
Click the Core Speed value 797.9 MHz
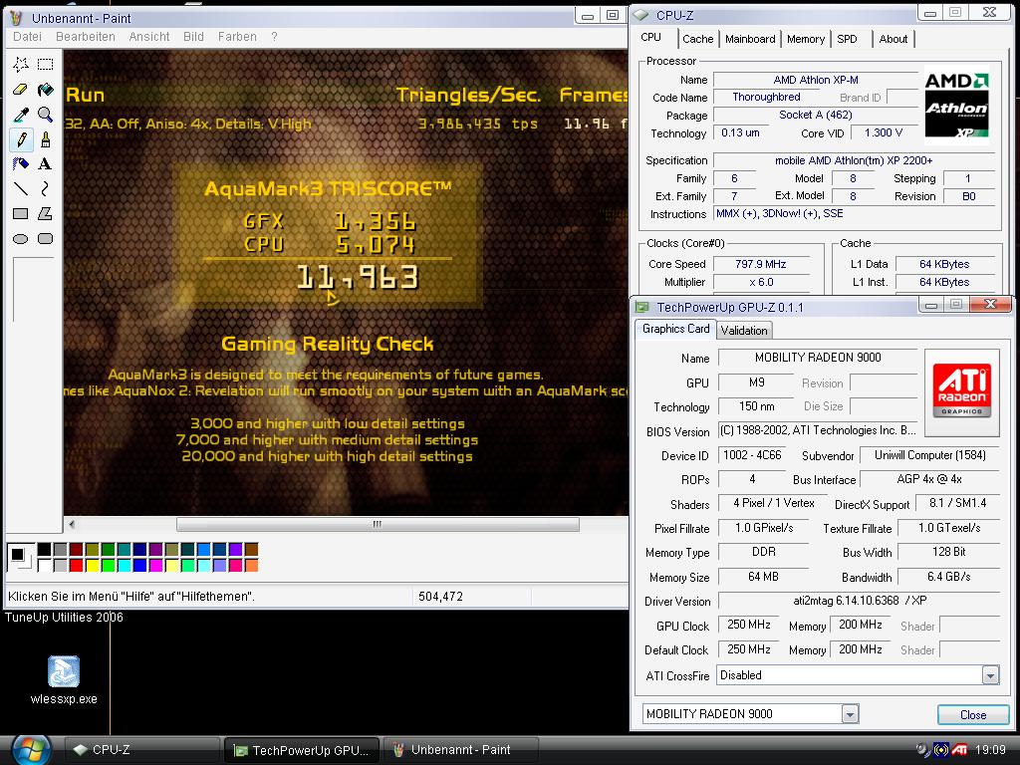click(760, 264)
